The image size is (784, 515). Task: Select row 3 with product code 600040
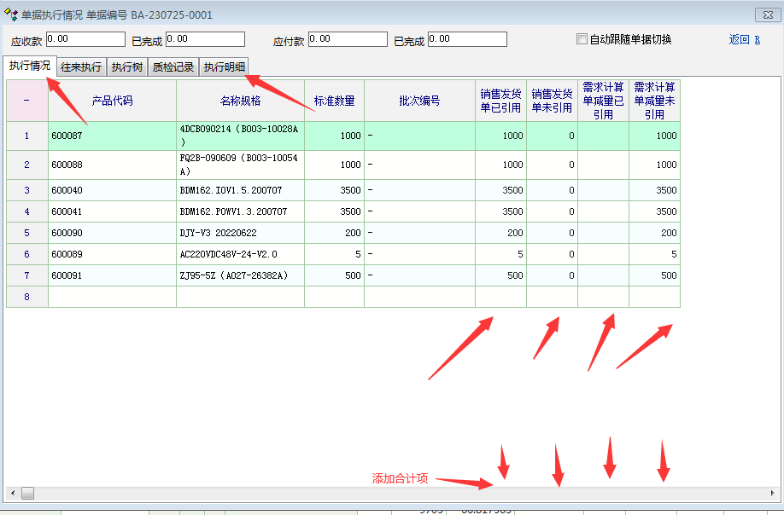(x=112, y=190)
